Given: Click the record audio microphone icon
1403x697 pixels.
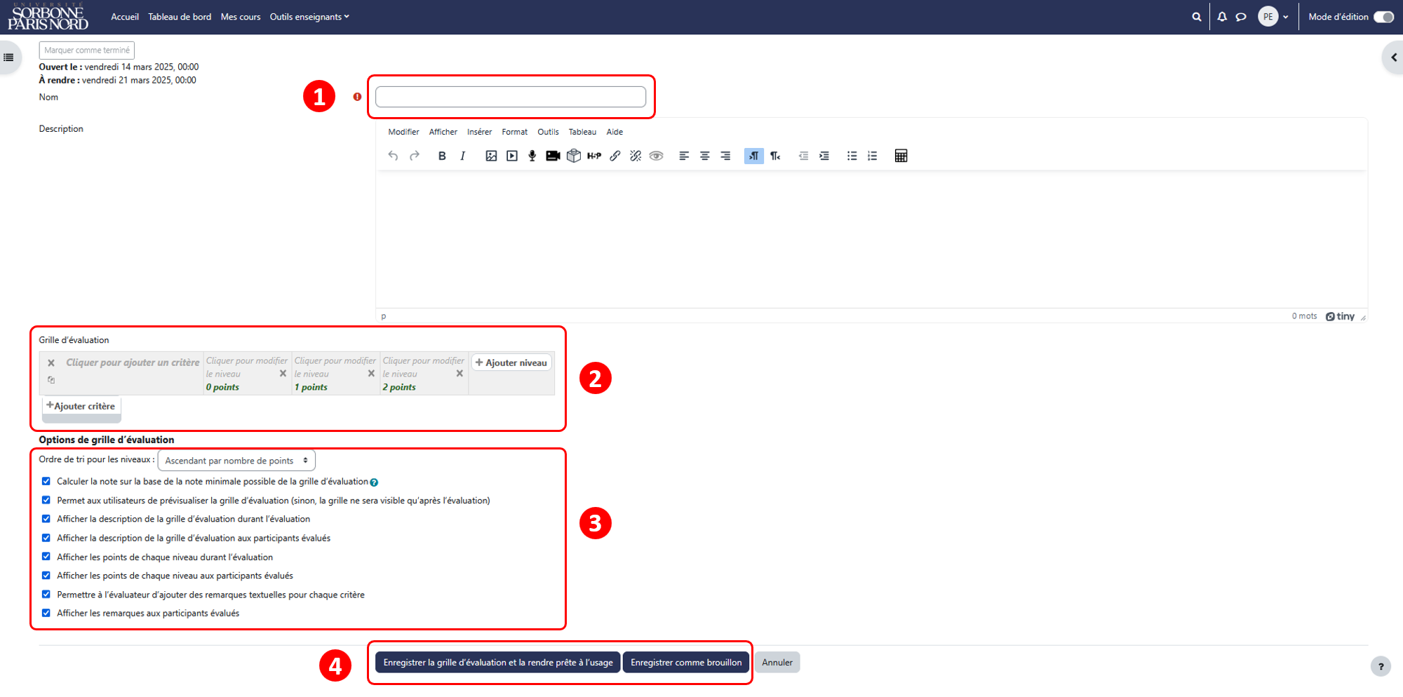Looking at the screenshot, I should pos(532,156).
